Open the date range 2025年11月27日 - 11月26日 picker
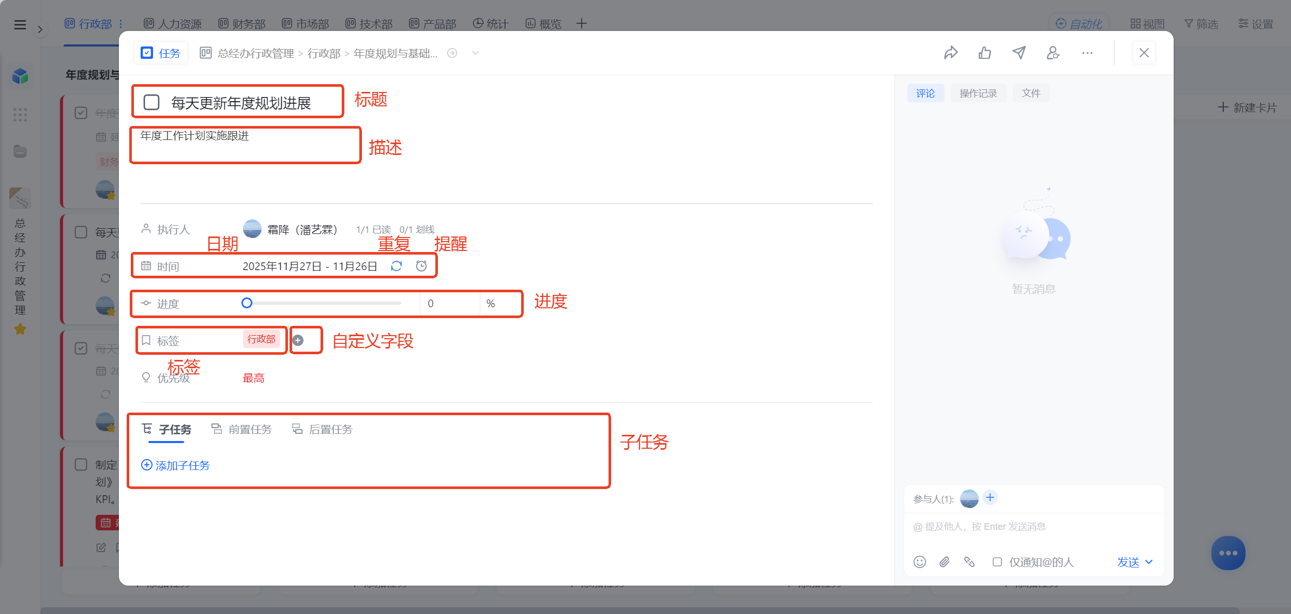 coord(310,266)
